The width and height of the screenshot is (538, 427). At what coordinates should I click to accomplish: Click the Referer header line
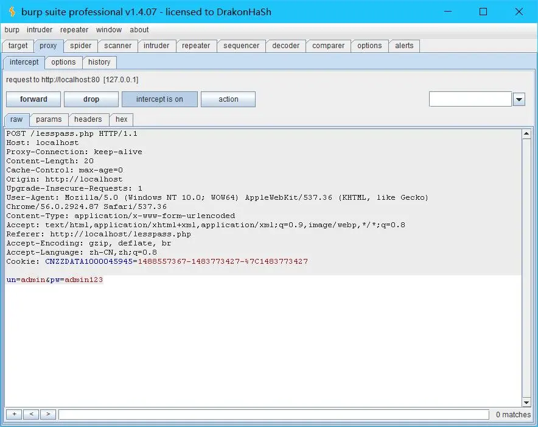point(99,234)
